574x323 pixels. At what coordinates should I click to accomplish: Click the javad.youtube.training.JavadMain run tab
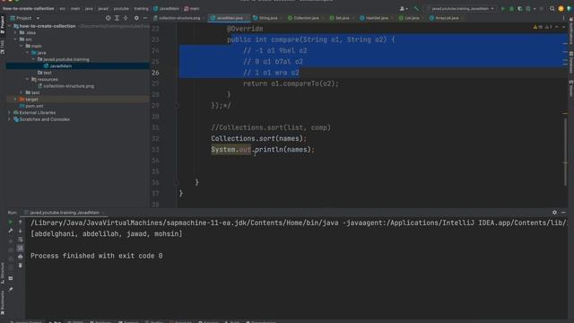point(65,213)
